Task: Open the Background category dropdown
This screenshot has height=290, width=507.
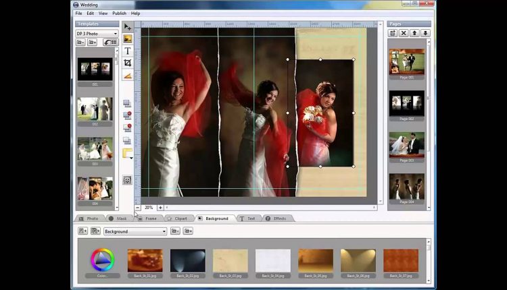Action: 135,231
